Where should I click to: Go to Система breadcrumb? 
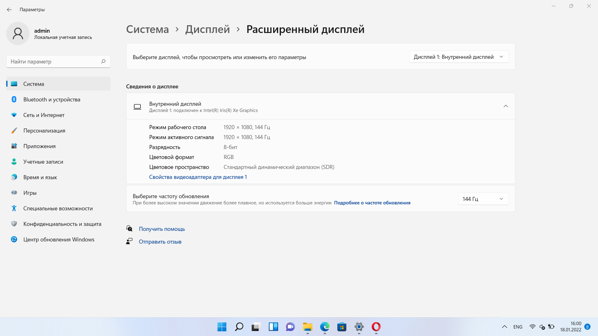click(147, 29)
